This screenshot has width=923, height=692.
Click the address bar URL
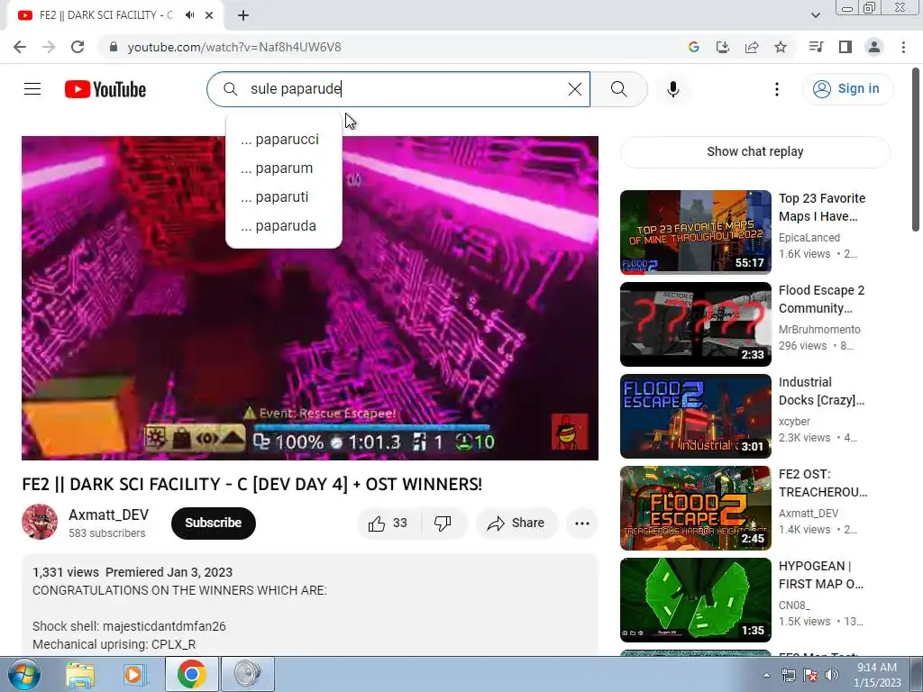pyautogui.click(x=234, y=47)
